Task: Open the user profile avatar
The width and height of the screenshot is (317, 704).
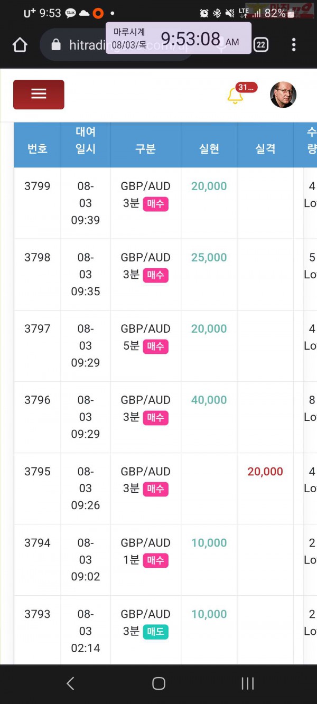Action: (x=283, y=95)
